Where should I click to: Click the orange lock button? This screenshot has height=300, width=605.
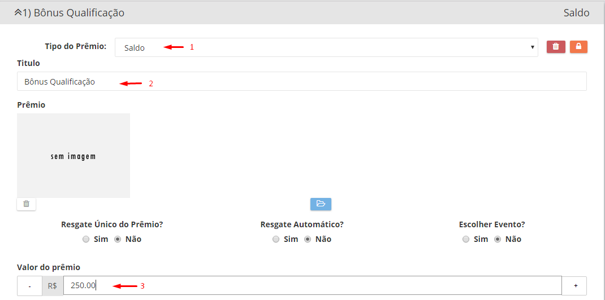click(x=578, y=47)
